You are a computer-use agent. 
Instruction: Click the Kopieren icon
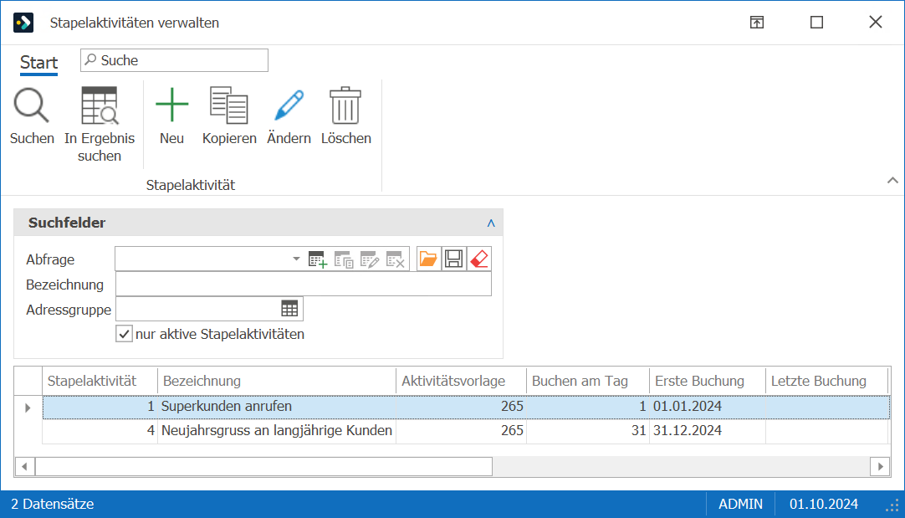pyautogui.click(x=229, y=105)
